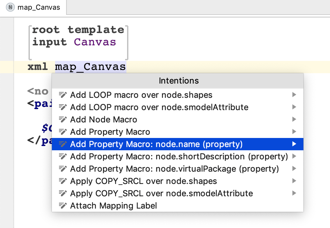
Task: Expand arrow for Add Property Macro: node.shortDescription
Action: [294, 156]
